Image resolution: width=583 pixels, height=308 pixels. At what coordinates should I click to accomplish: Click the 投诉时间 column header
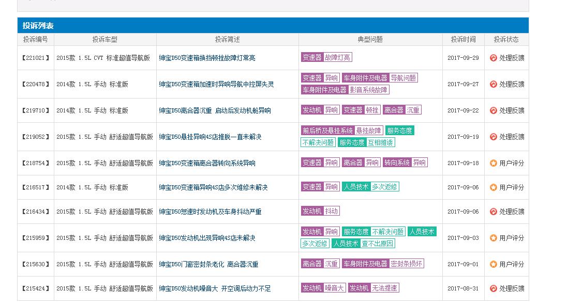[x=463, y=39]
